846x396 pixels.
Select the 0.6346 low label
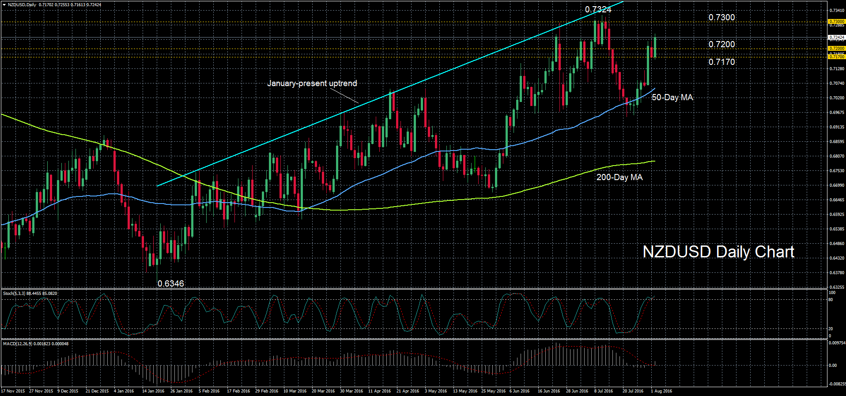coord(171,283)
